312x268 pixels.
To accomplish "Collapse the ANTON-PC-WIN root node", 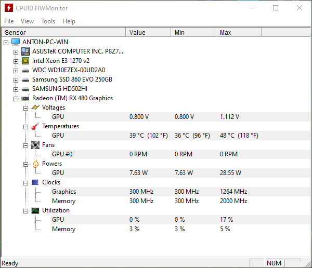I will pos(6,43).
